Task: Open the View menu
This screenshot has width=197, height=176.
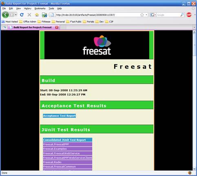Action: (x=18, y=9)
